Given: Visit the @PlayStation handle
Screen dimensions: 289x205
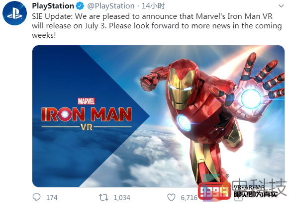Looking at the screenshot, I should coord(111,6).
